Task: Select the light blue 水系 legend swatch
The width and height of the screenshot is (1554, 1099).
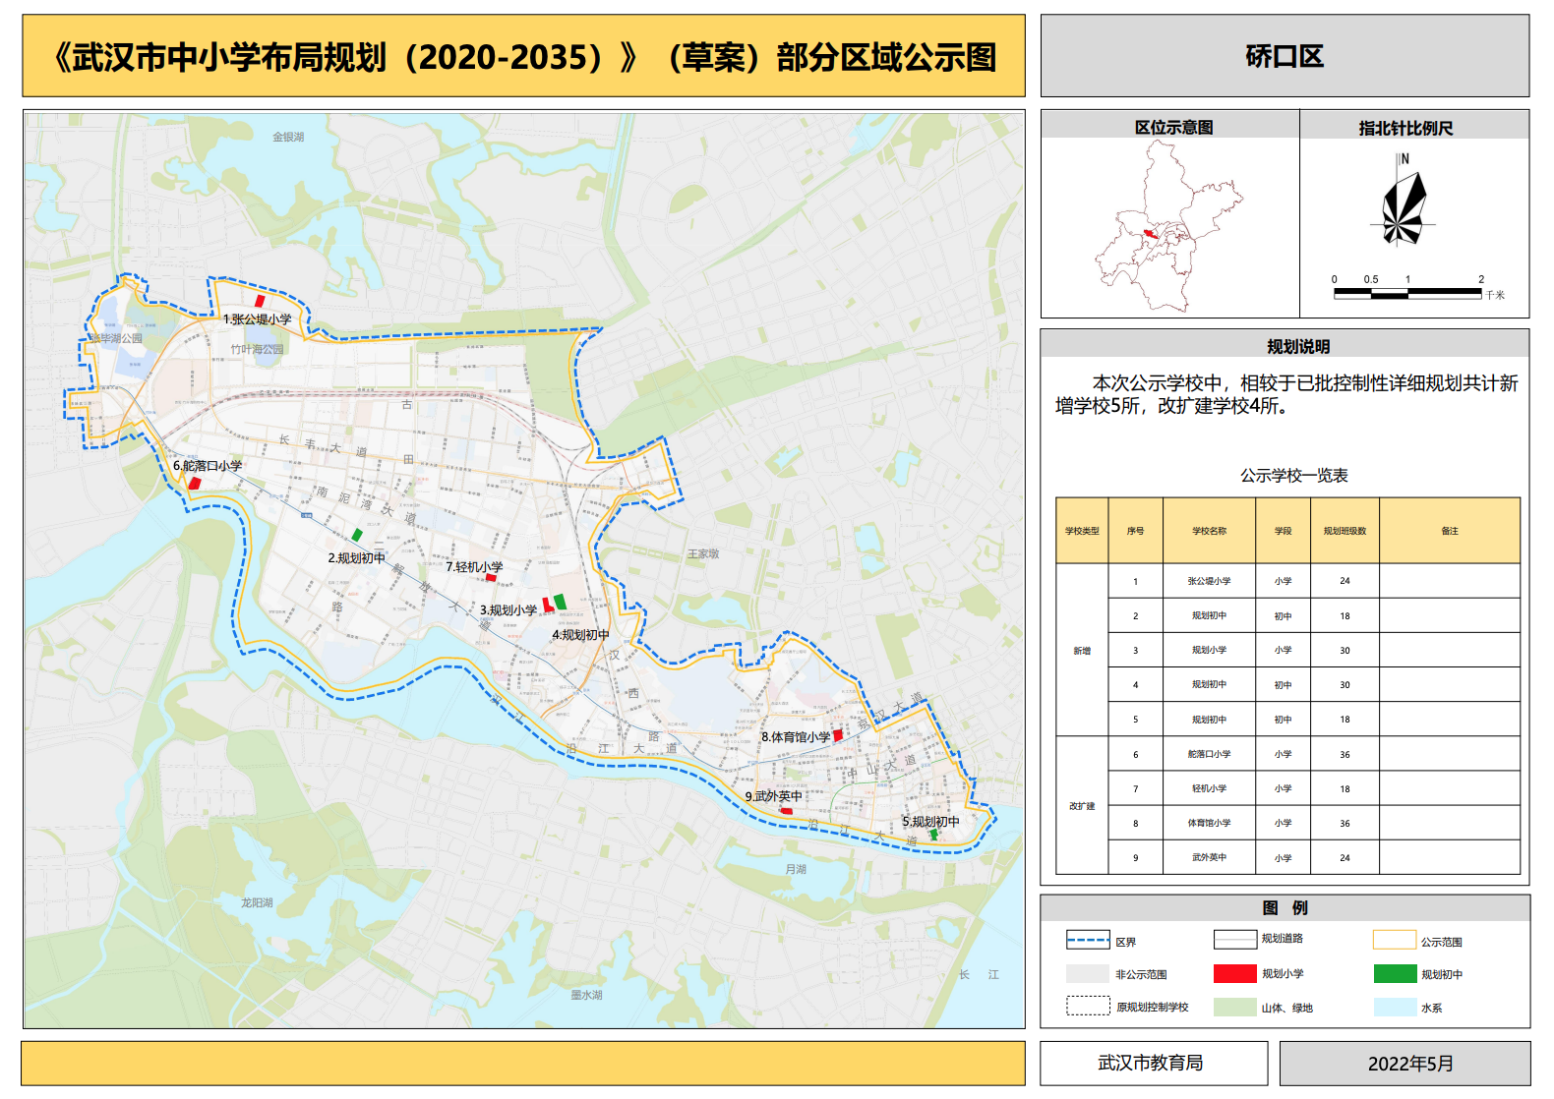Action: click(x=1395, y=1008)
